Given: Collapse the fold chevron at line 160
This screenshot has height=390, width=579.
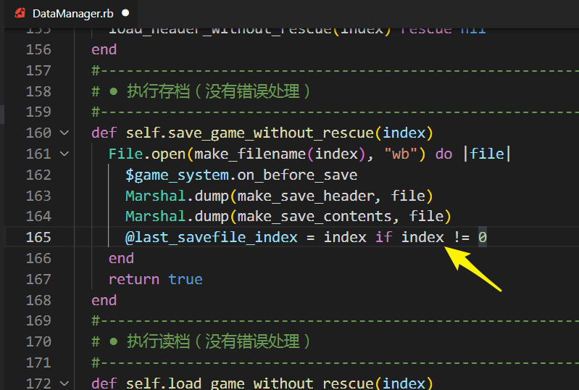Looking at the screenshot, I should click(64, 133).
